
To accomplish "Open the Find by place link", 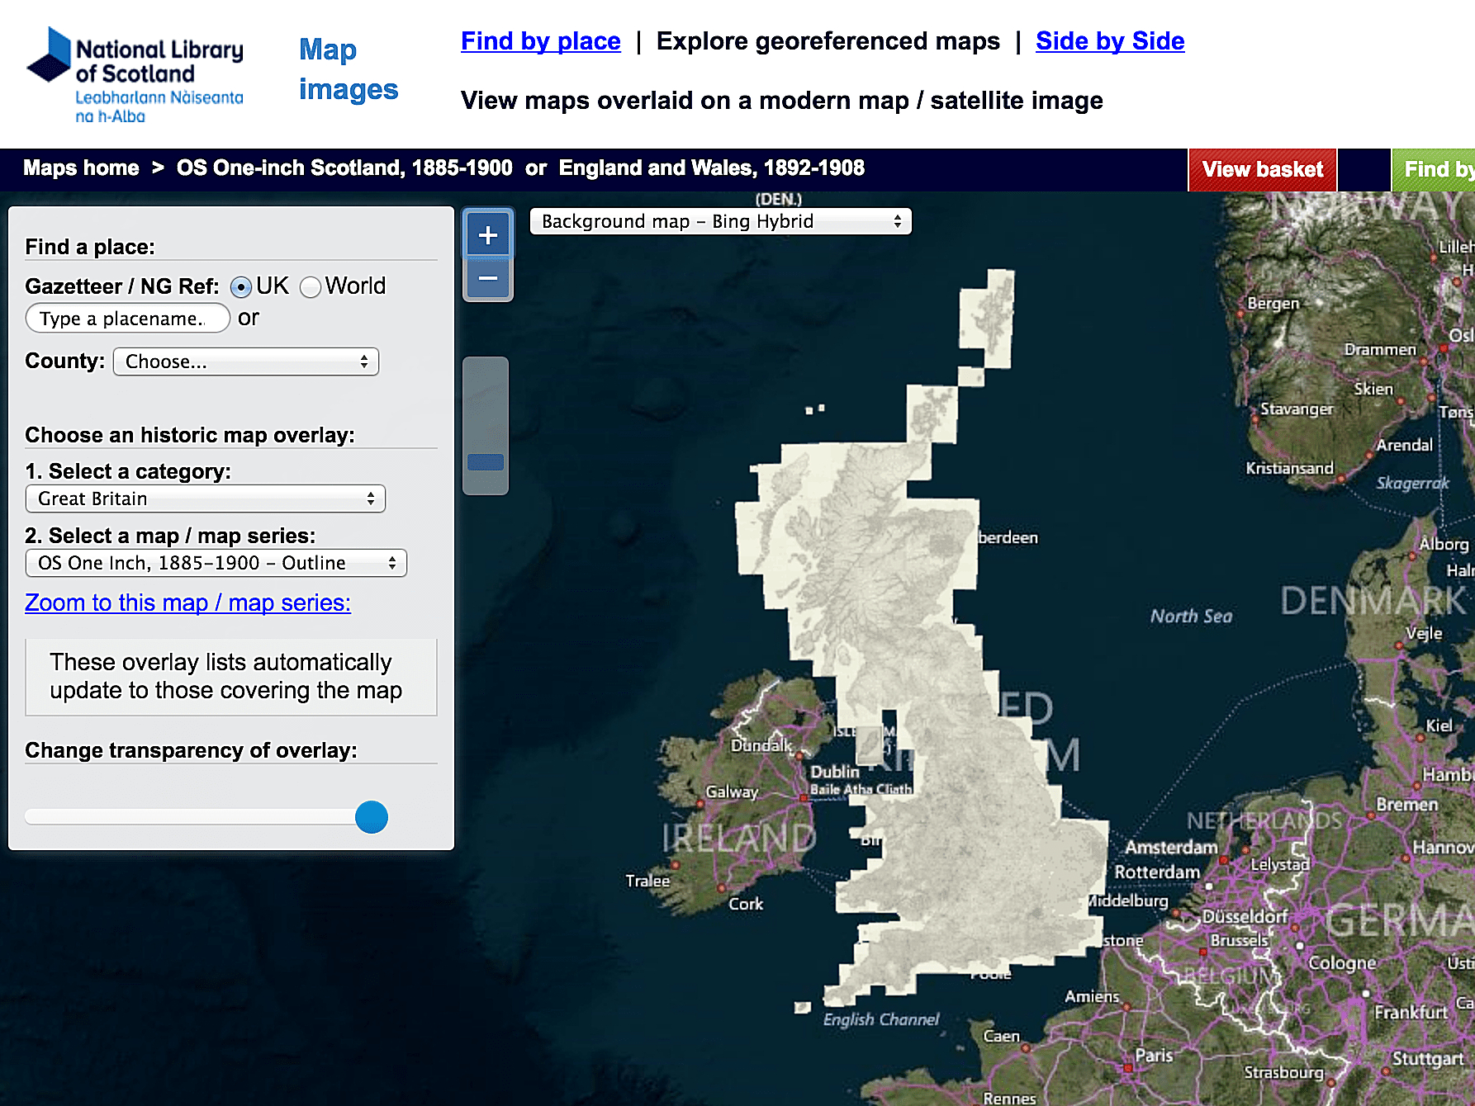I will coord(540,41).
